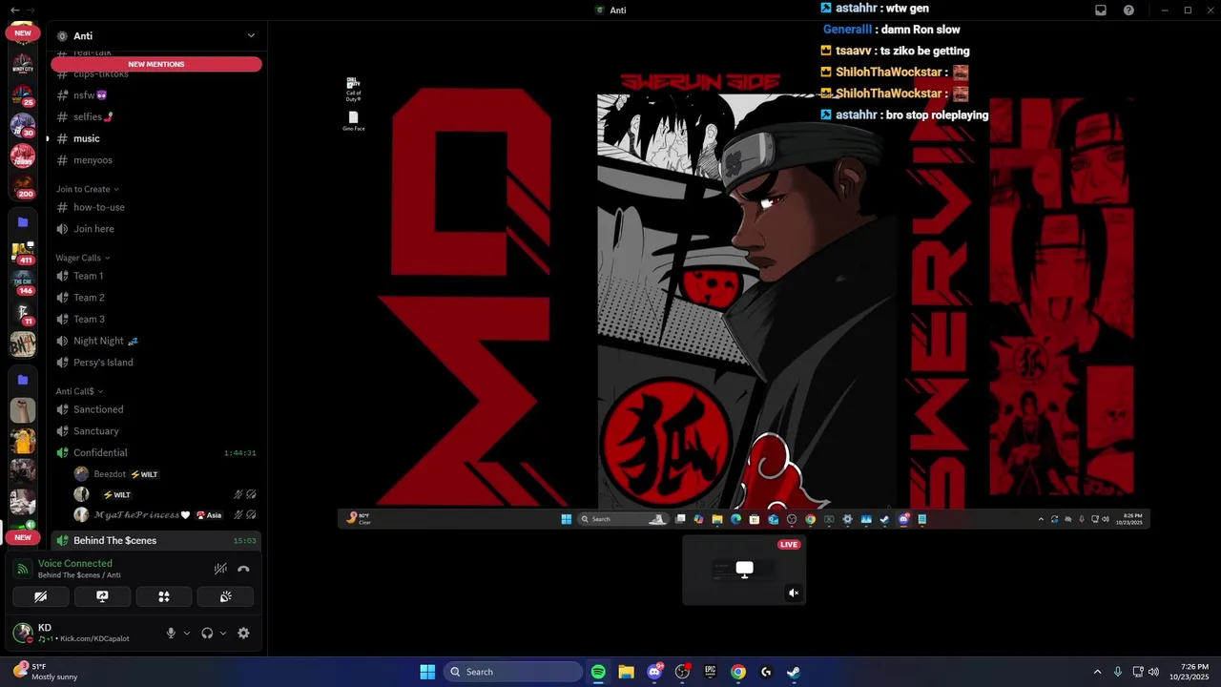Open the LIVE stream preview thumbnail
The image size is (1221, 687).
(x=744, y=570)
